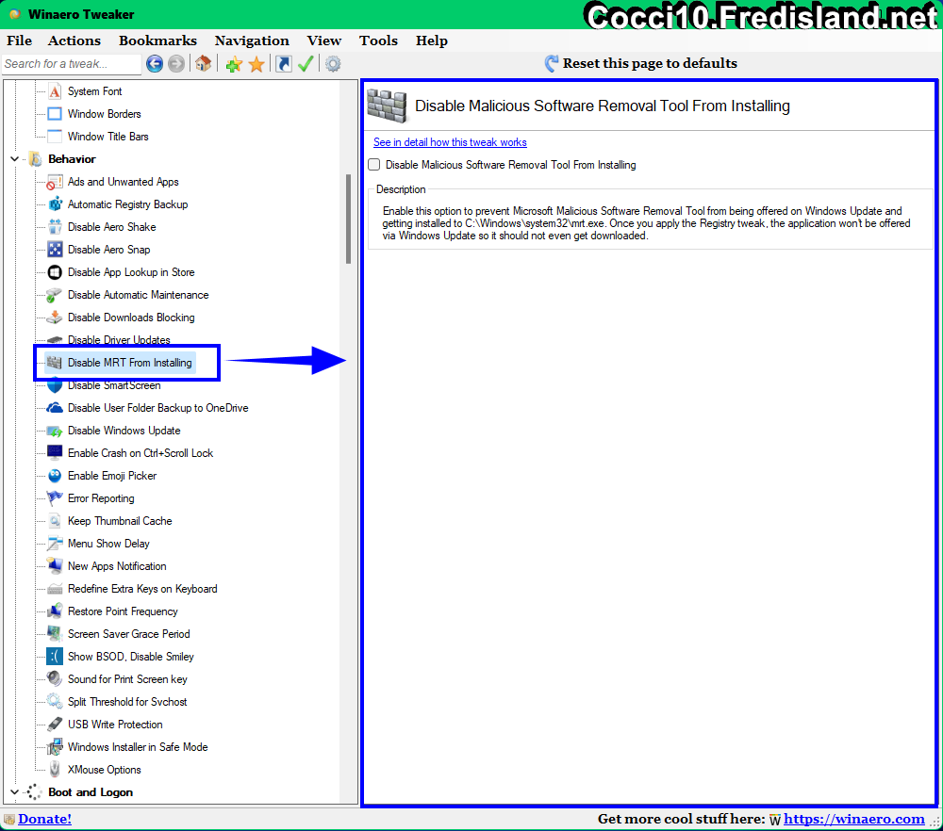Click the OneDrive cloud backup icon

(55, 408)
